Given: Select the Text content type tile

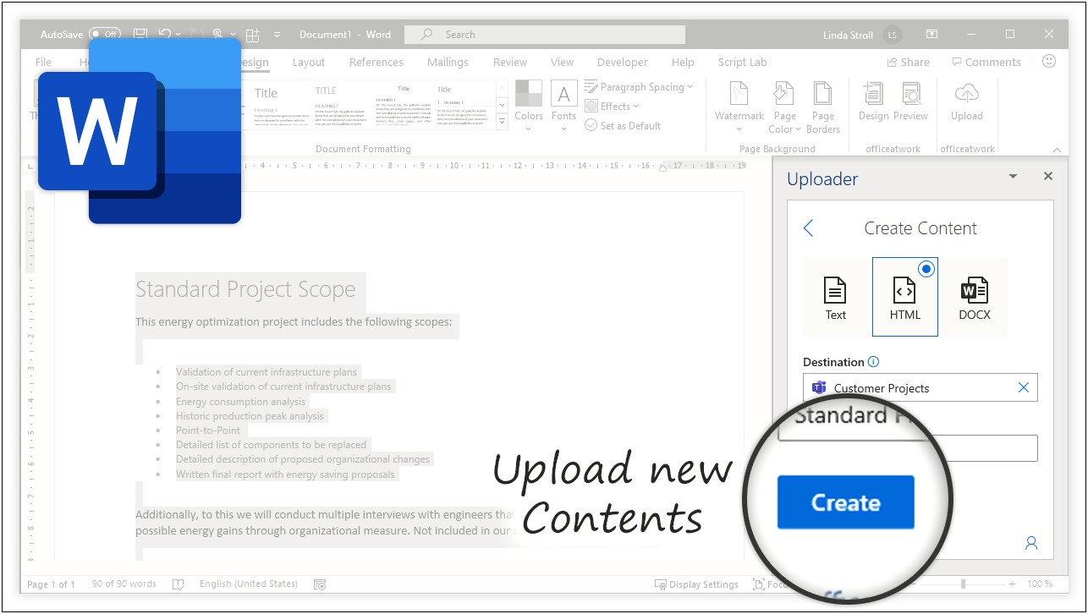Looking at the screenshot, I should tap(836, 297).
